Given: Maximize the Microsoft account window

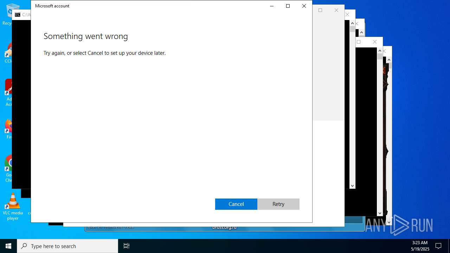Looking at the screenshot, I should pos(288,6).
